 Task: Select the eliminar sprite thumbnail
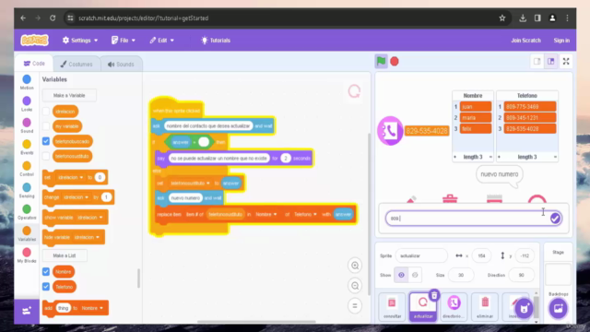pos(485,307)
